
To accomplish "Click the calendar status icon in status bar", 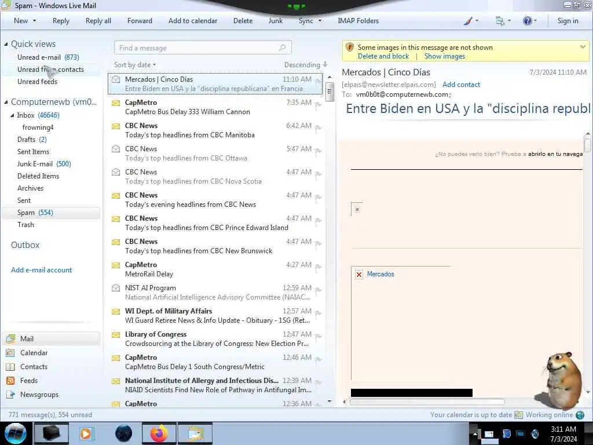I will [x=518, y=415].
